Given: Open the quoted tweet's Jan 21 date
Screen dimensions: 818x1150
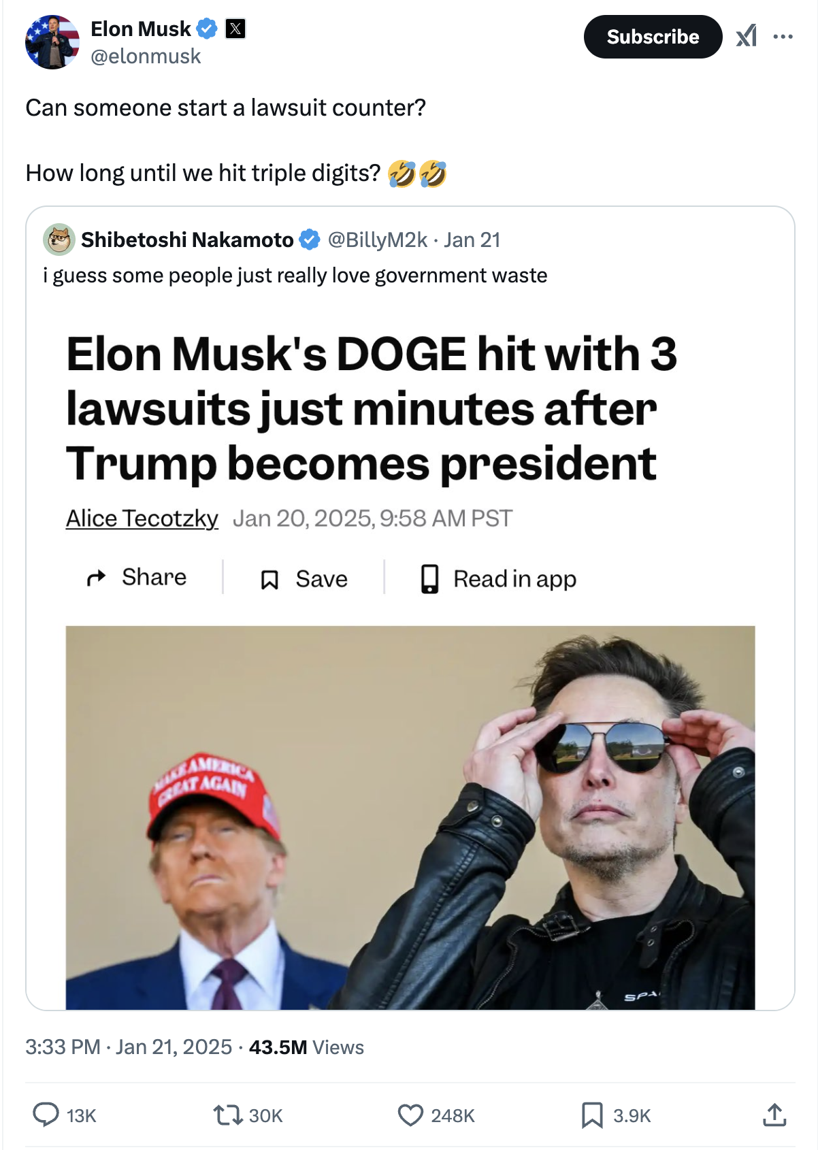Looking at the screenshot, I should point(472,240).
